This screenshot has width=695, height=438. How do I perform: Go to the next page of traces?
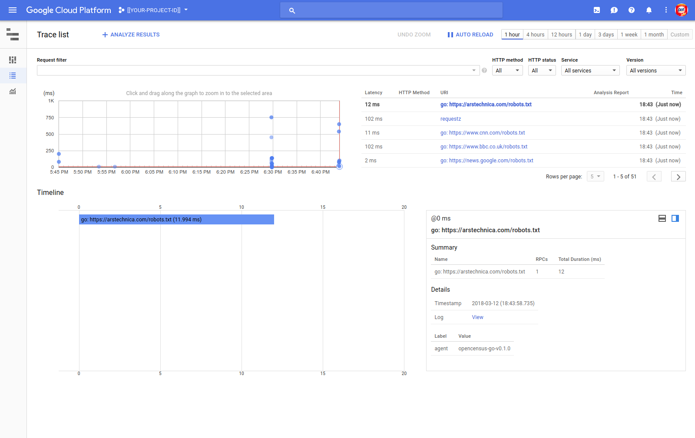coord(678,176)
